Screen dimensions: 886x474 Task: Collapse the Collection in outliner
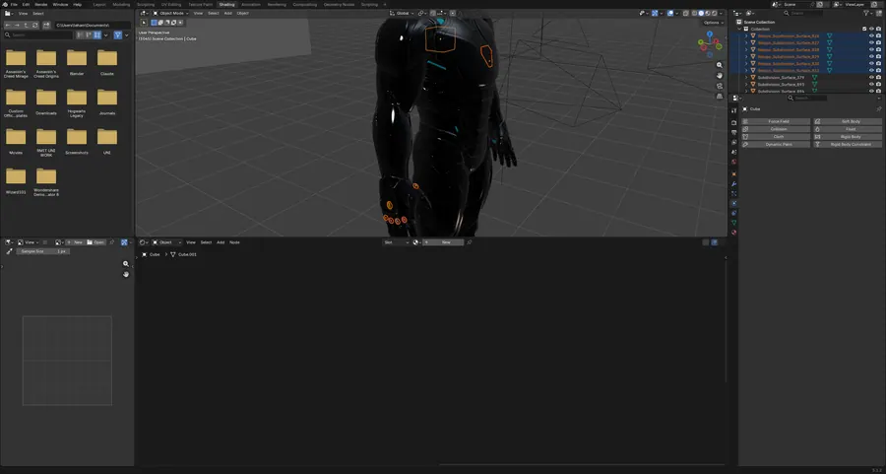[739, 29]
